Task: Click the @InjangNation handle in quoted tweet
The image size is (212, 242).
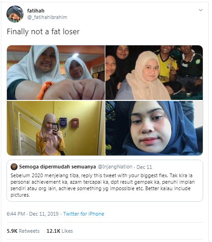Action: [x=115, y=167]
